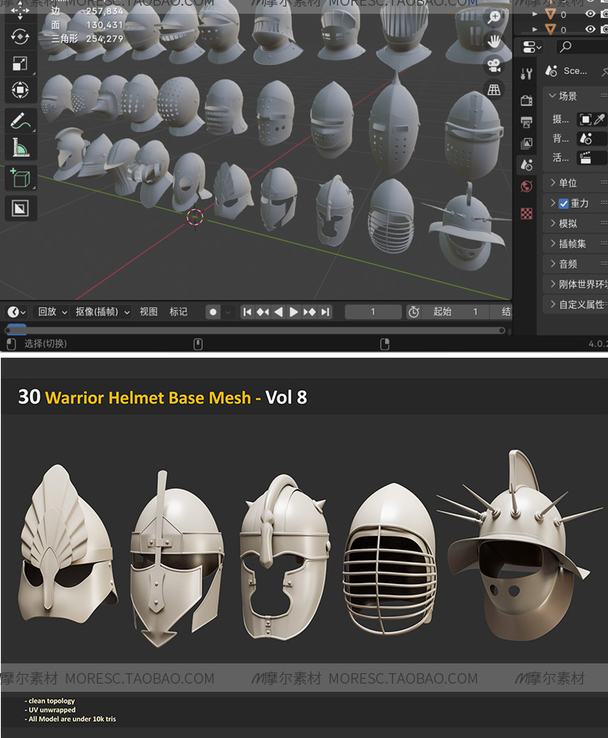This screenshot has width=608, height=738.
Task: Select the Annotate pencil tool
Action: coord(20,121)
